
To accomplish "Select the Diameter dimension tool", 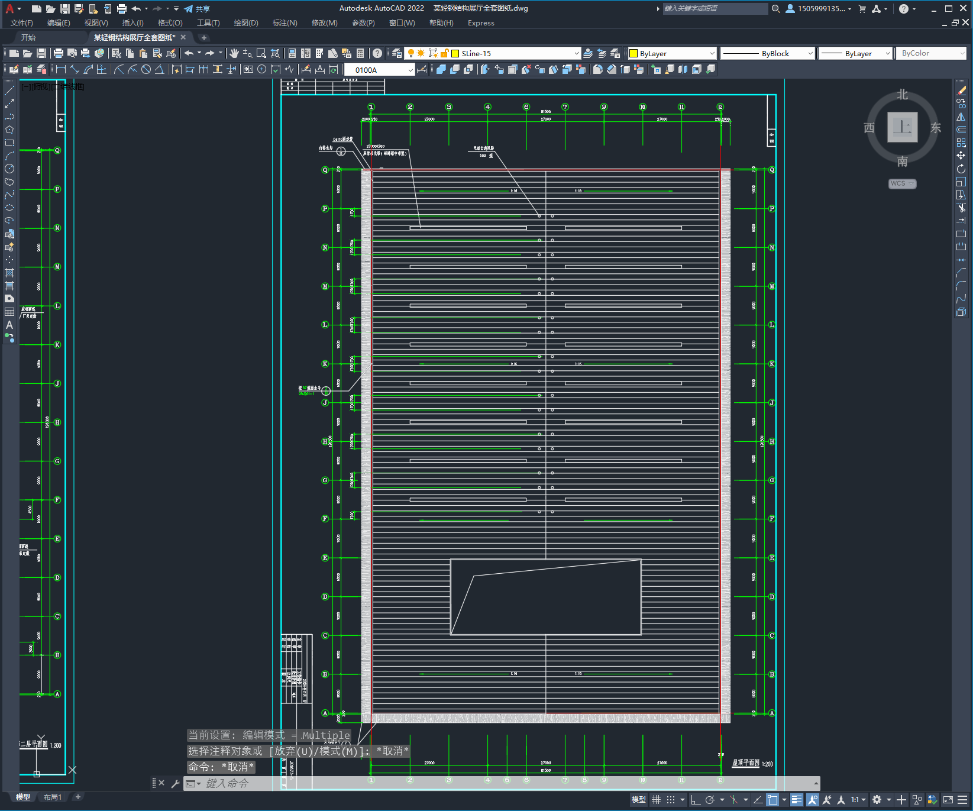I will coord(146,69).
